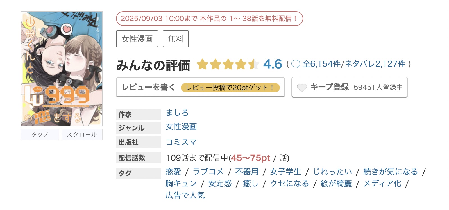Switch to スクロール viewing mode
The image size is (449, 210).
click(x=82, y=134)
